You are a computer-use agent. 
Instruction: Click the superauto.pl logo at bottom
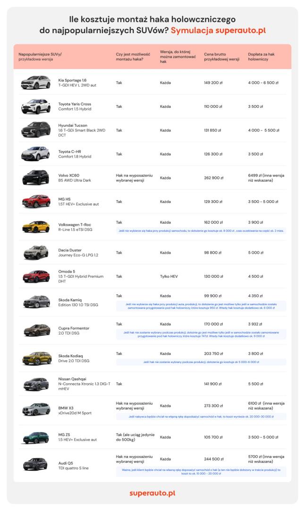[152, 493]
